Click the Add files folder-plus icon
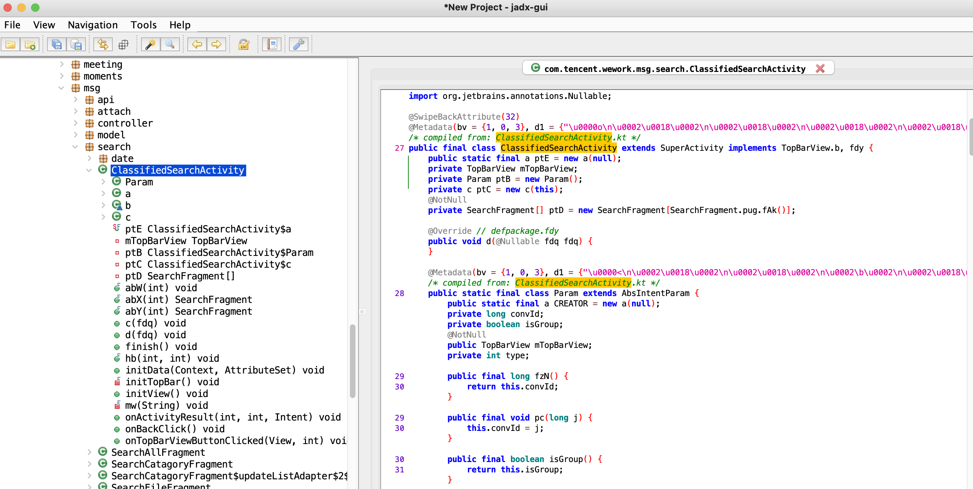The width and height of the screenshot is (973, 489). [30, 45]
